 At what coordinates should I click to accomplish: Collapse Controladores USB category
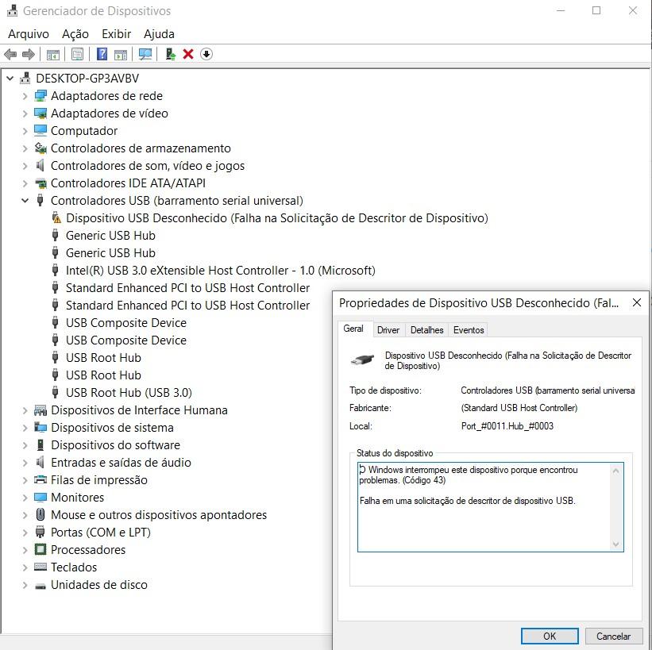tap(25, 201)
